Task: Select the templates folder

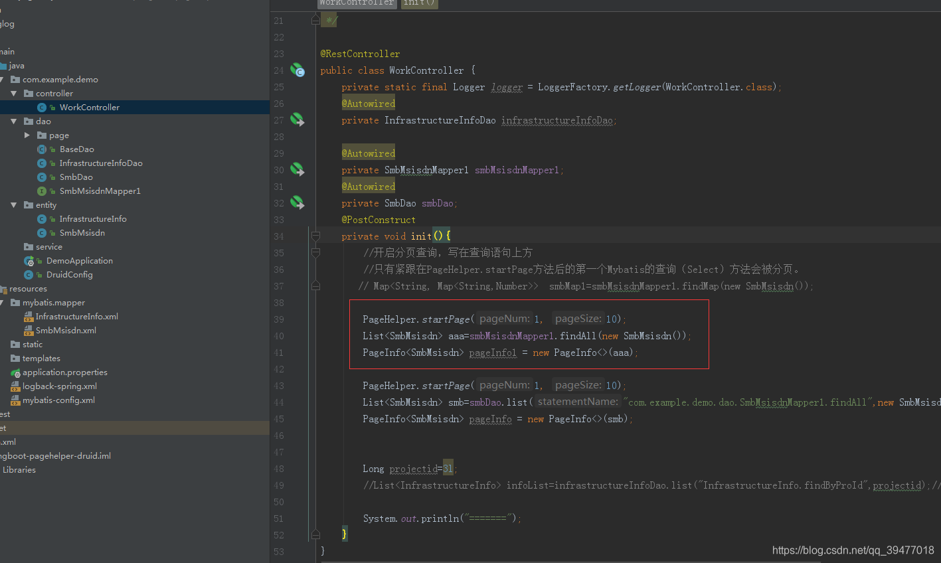Action: (x=41, y=359)
